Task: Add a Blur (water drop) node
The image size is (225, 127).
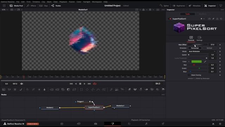Action: click(x=45, y=89)
